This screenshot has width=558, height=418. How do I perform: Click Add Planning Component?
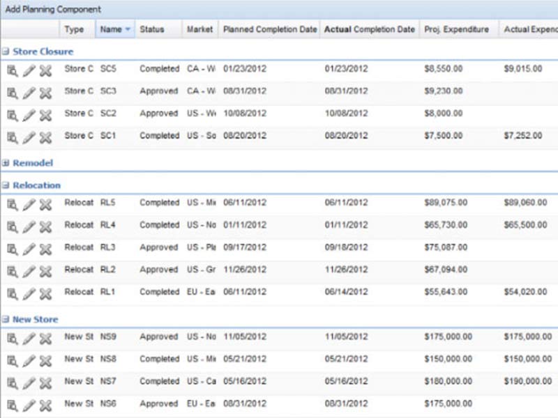tap(53, 9)
